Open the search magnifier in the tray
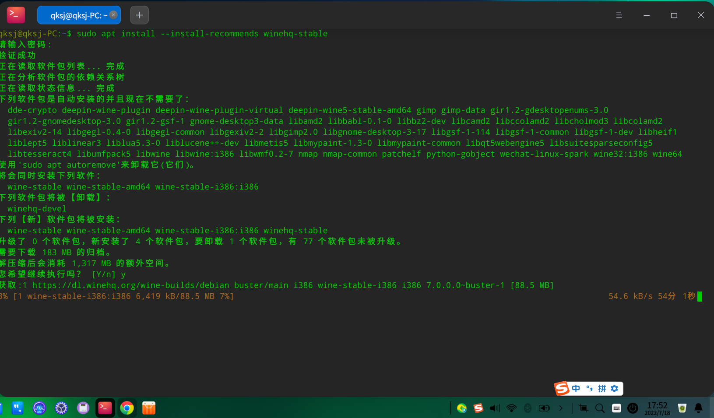 click(600, 408)
